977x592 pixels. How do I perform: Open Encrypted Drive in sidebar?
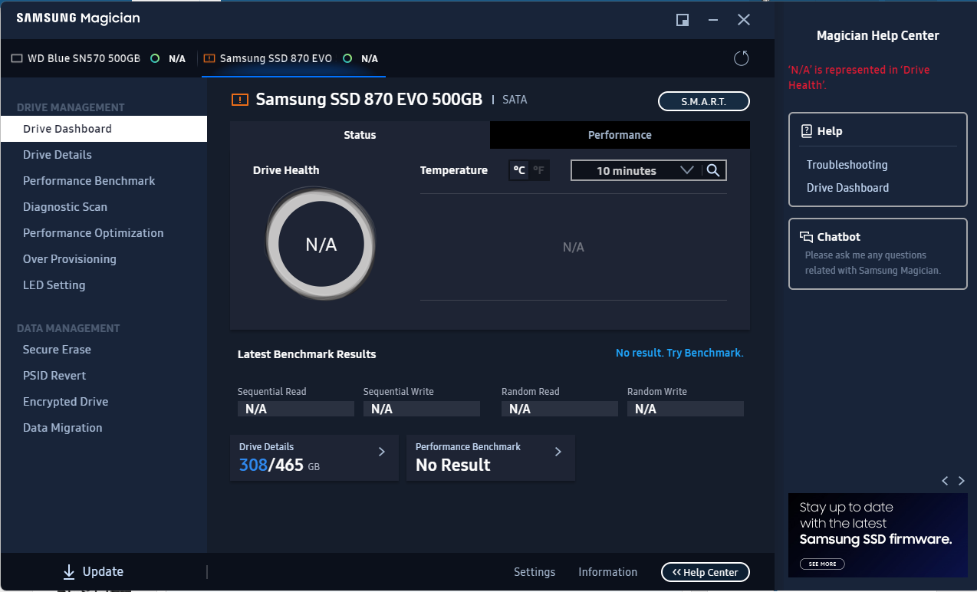click(104, 402)
